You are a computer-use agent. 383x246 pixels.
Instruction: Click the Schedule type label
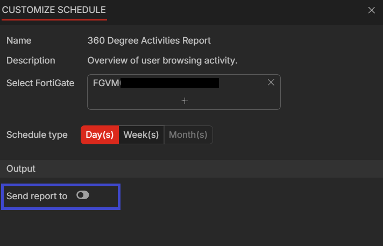click(x=37, y=135)
